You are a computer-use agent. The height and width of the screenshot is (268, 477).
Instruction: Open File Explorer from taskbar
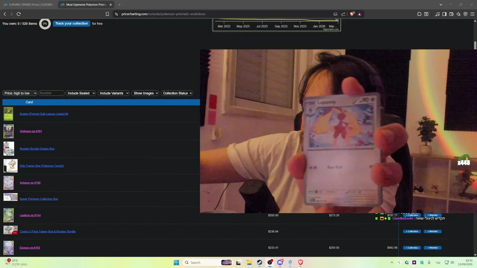tap(249, 262)
